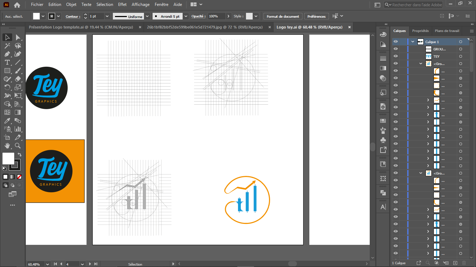Toggle visibility of the GROU... sublayer
476x267 pixels.
(396, 49)
